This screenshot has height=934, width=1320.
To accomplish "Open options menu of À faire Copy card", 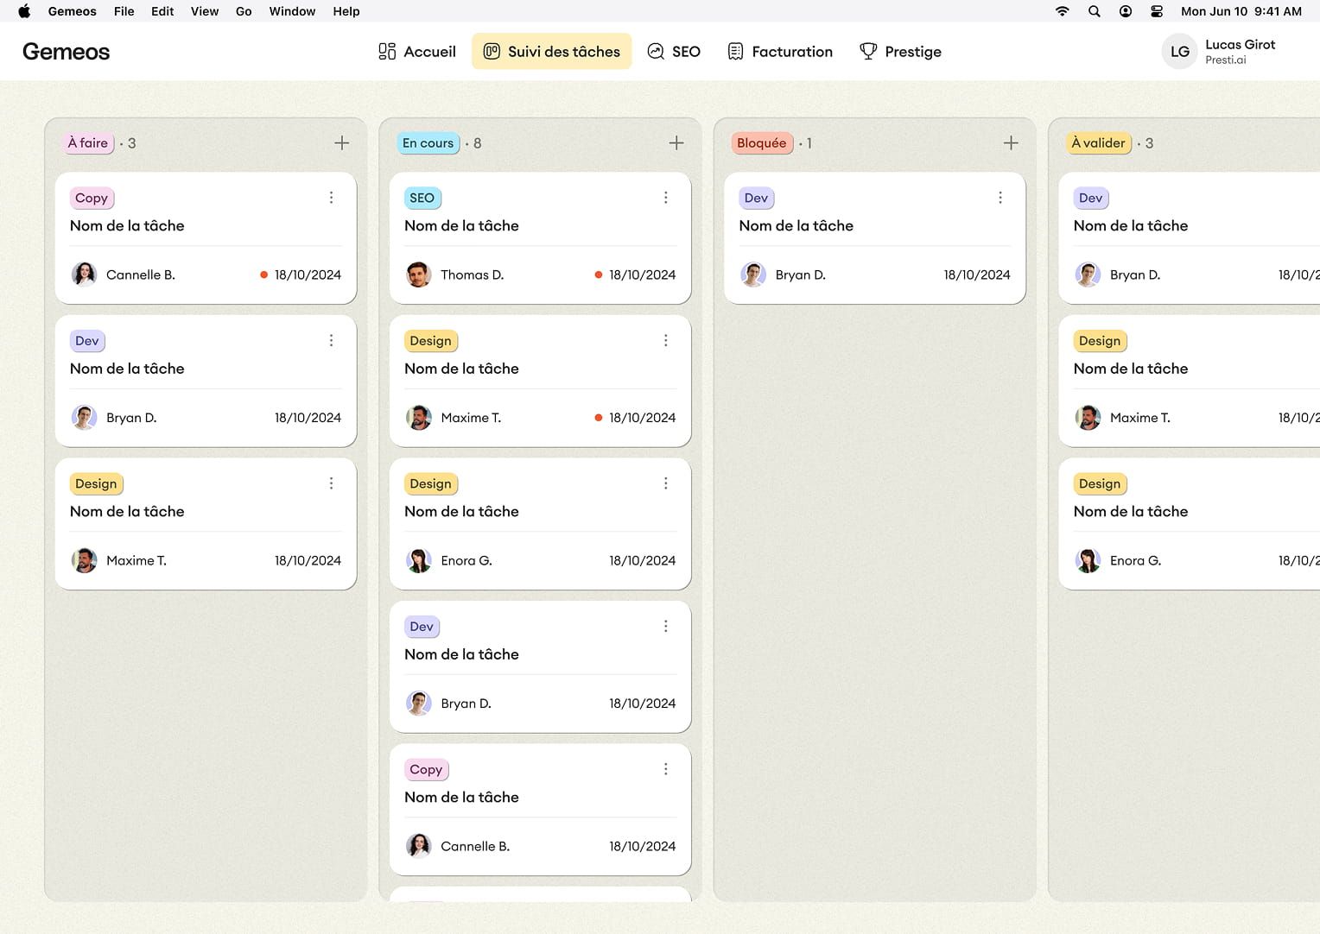I will click(331, 198).
